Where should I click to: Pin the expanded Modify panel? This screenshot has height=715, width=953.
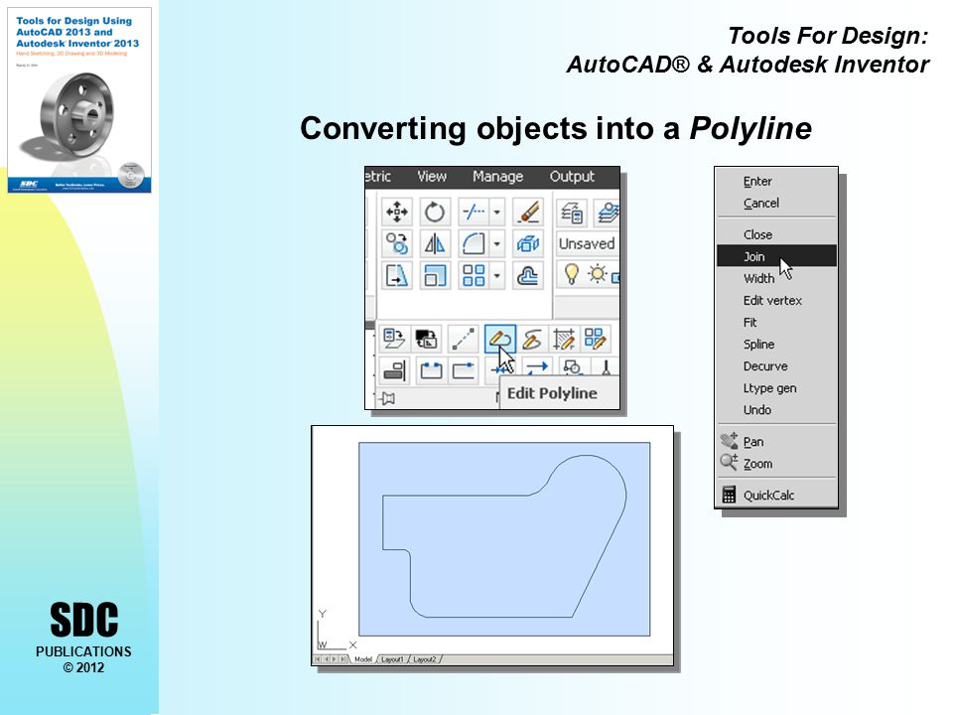click(388, 398)
